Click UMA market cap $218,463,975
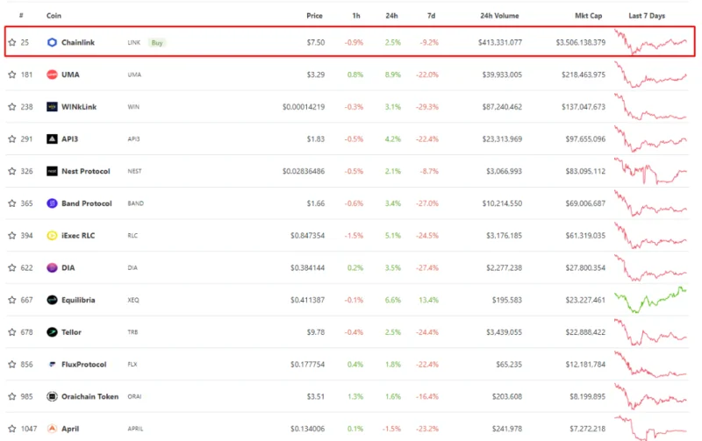Viewport: 702px width, 441px height. [x=584, y=75]
